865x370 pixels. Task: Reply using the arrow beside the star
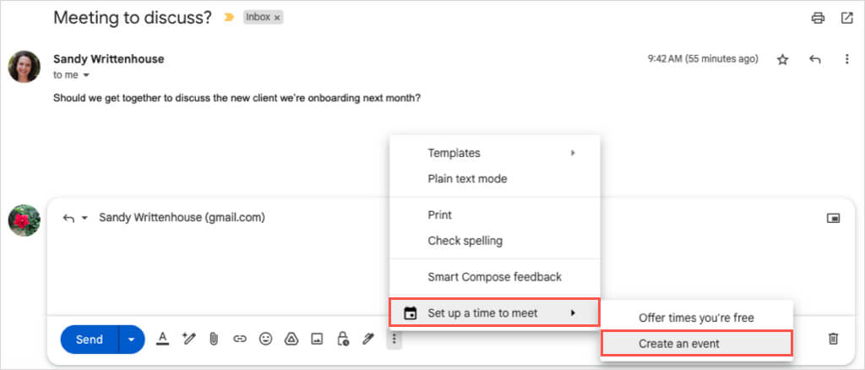tap(815, 59)
